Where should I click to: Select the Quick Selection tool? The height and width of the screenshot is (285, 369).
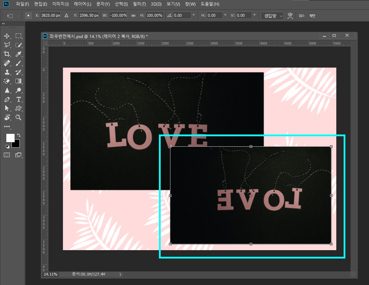pyautogui.click(x=18, y=45)
